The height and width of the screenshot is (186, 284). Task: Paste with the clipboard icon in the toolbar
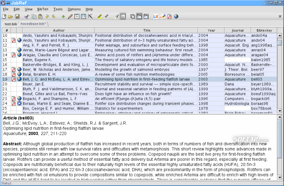click(x=40, y=17)
